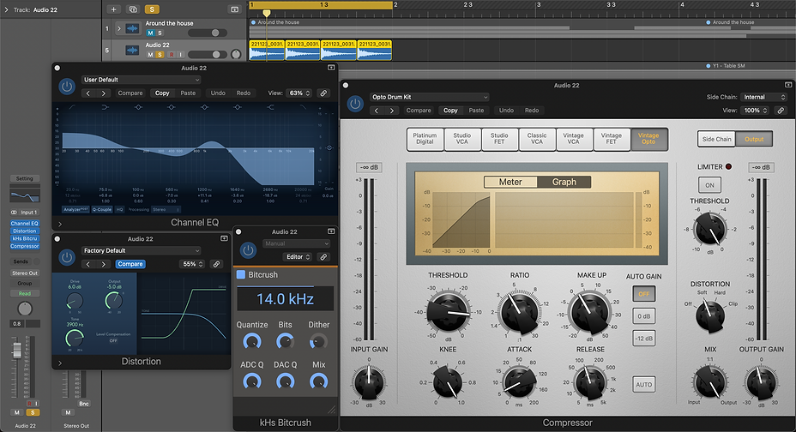Viewport: 796px width, 432px height.
Task: Go to previous preset in Compressor
Action: 377,111
